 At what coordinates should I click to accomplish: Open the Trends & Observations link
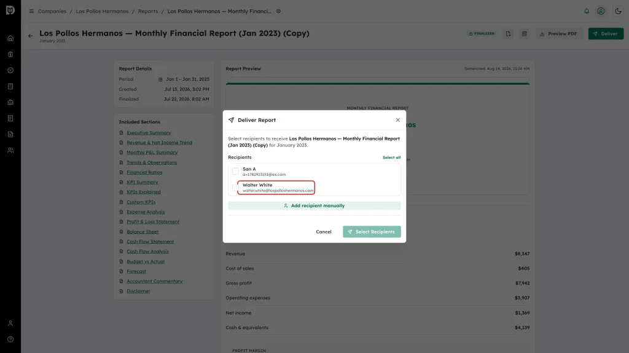[x=152, y=162]
